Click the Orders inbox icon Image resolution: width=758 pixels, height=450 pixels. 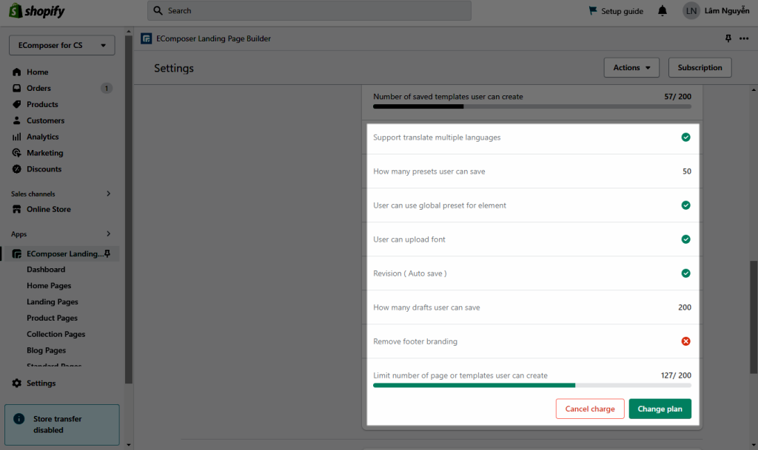pyautogui.click(x=17, y=88)
